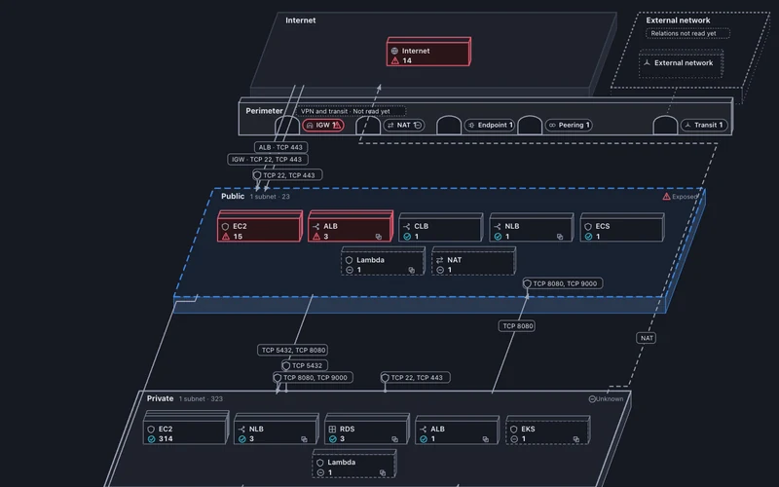
Task: Open the Private EC2 node with 314 instances
Action: pyautogui.click(x=185, y=430)
